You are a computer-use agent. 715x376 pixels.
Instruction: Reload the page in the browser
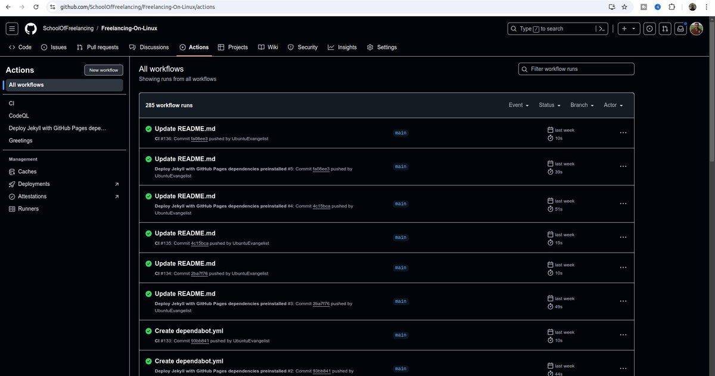coord(36,7)
